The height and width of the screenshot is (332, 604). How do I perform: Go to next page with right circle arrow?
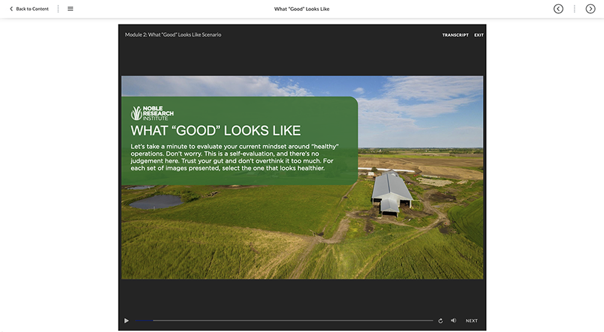(590, 9)
